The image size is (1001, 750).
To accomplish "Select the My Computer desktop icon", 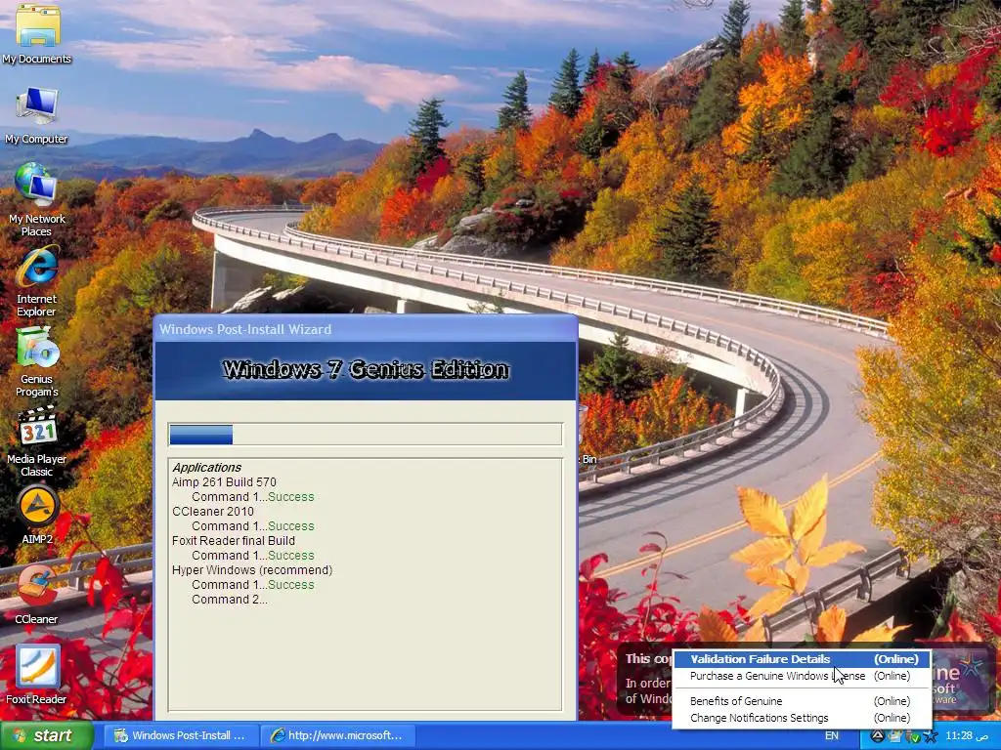I will (36, 115).
